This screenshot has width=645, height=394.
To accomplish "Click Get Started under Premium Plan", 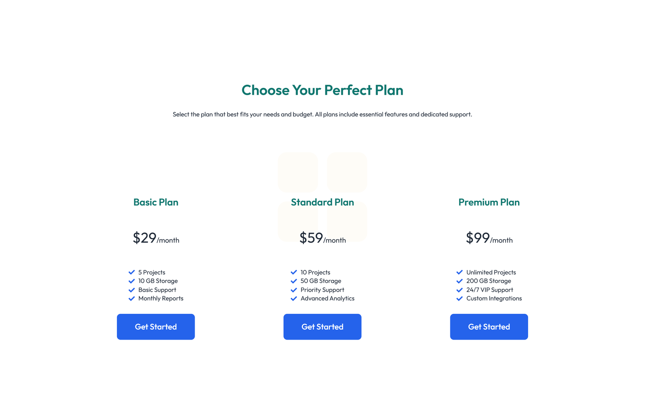I will pyautogui.click(x=489, y=327).
